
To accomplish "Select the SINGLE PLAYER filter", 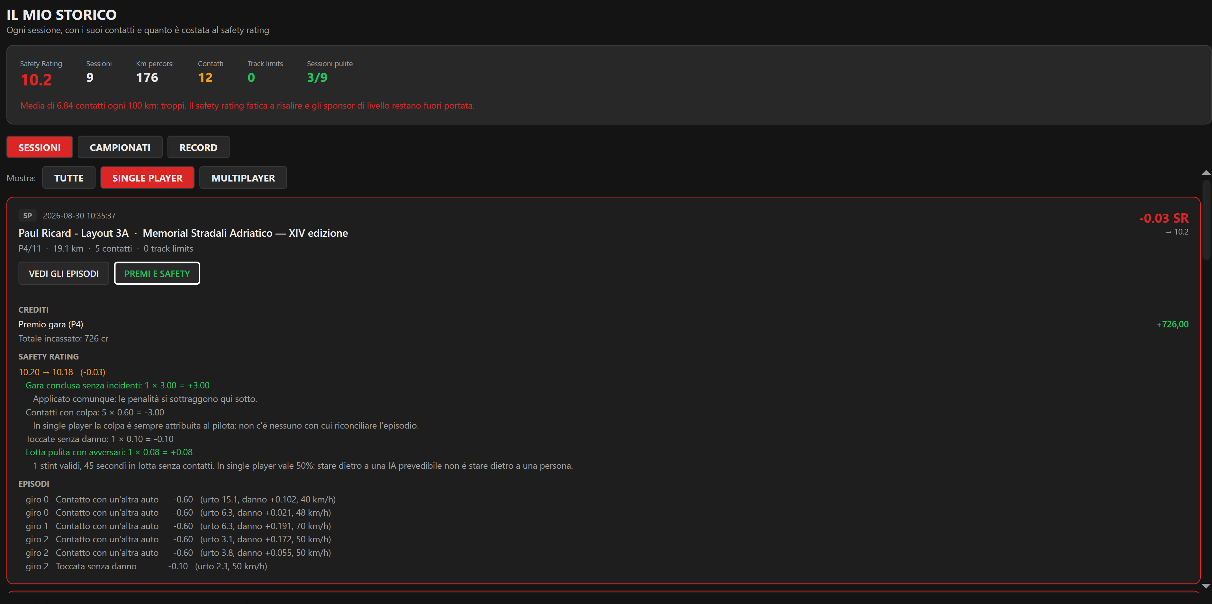I will point(147,178).
